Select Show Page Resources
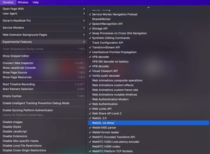The image size is (210, 154). coord(44,77)
